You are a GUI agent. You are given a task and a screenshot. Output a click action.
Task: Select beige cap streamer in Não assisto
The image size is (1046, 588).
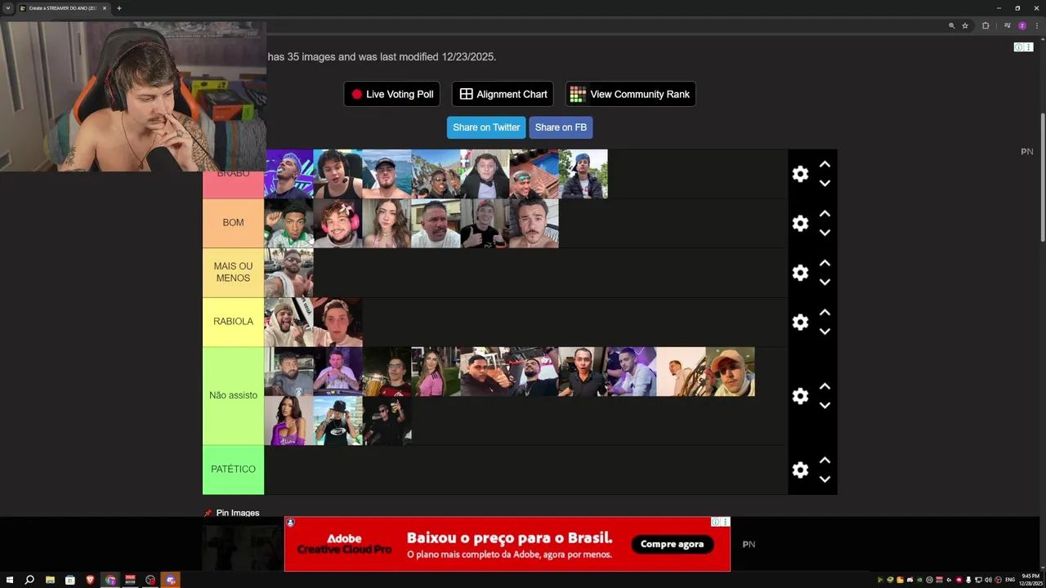(730, 372)
